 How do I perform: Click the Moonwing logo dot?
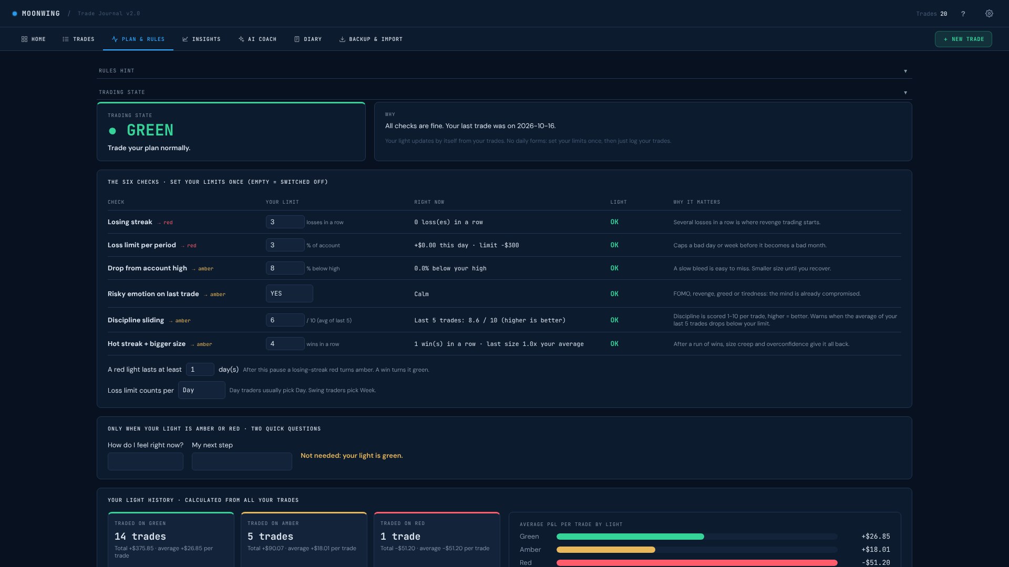point(15,14)
